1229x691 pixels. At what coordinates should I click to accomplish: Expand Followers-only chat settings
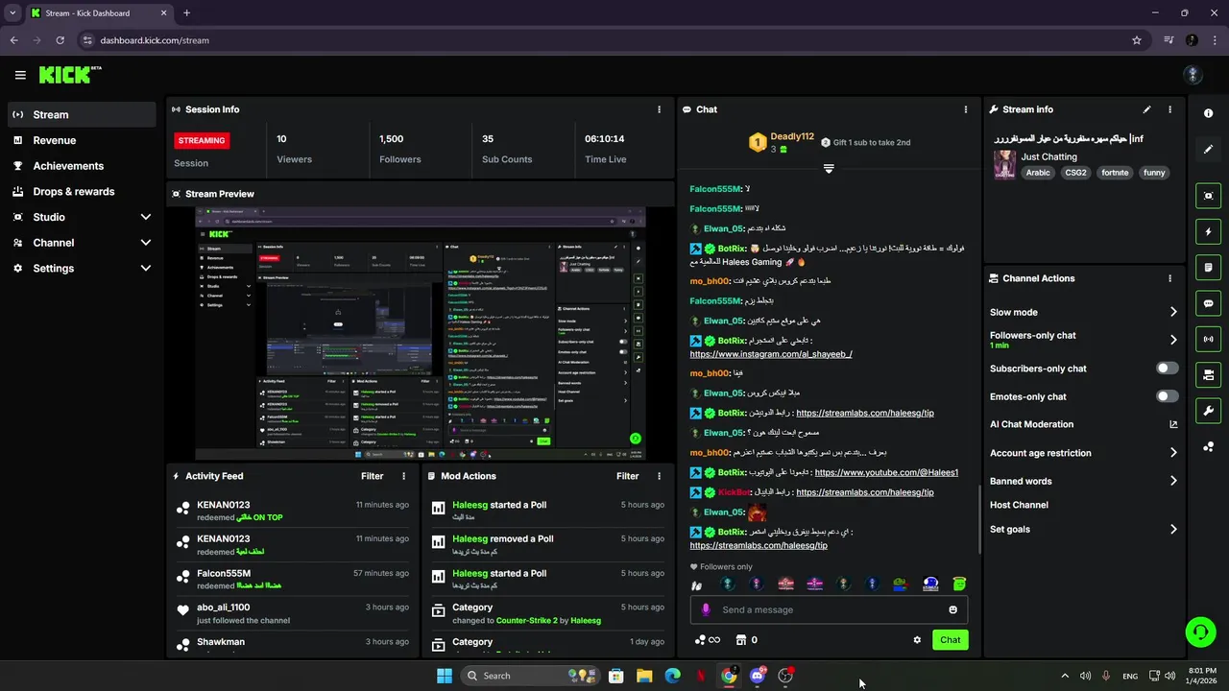click(1173, 340)
